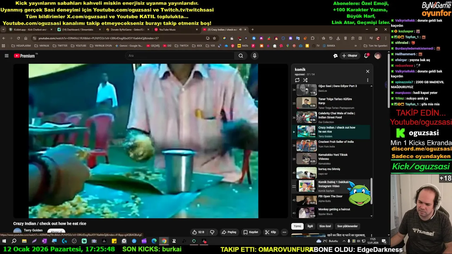This screenshot has width=452, height=254.
Task: Select the Son yüklenenler filter chip
Action: 347,226
